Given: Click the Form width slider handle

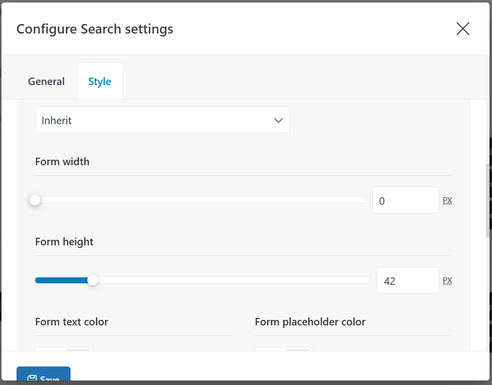Looking at the screenshot, I should pyautogui.click(x=35, y=200).
